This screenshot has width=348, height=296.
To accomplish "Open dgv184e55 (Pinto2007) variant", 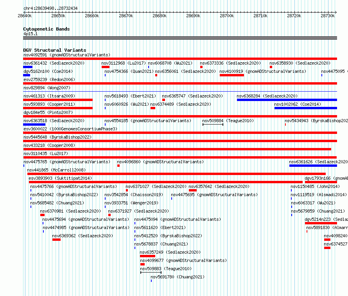I will point(48,112).
